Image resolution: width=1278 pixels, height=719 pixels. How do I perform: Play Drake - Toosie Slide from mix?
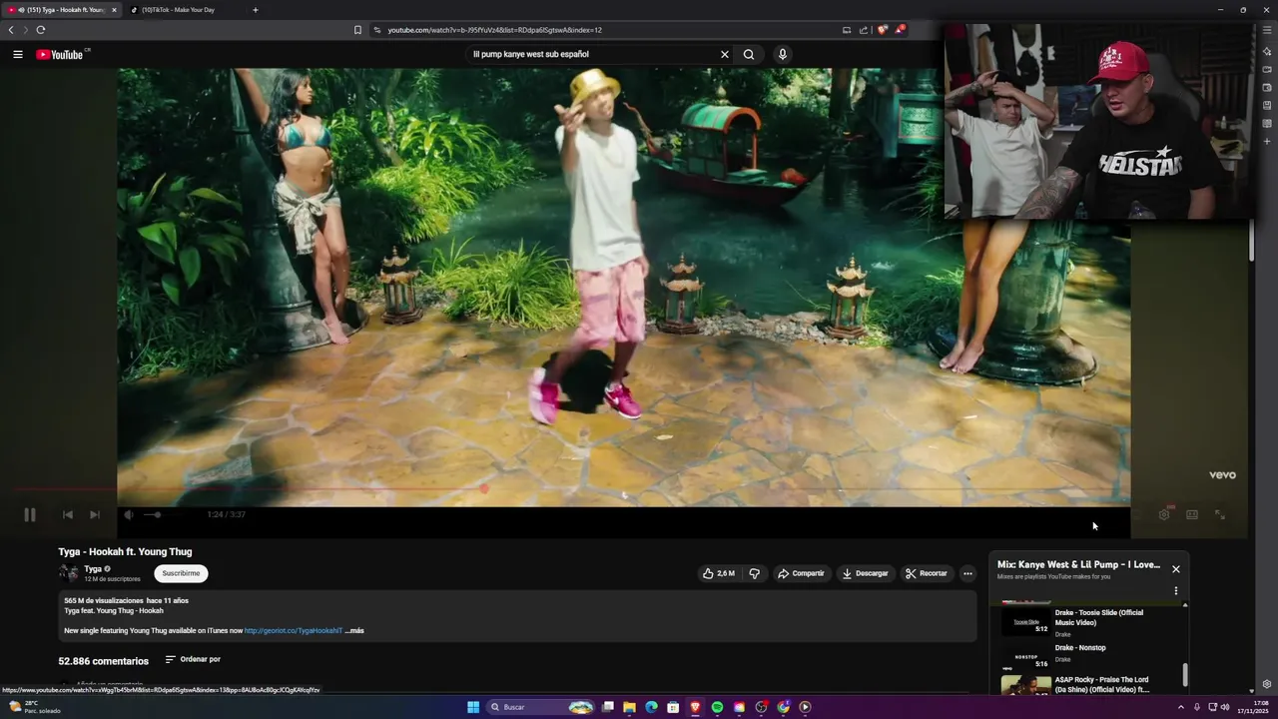tap(1088, 622)
